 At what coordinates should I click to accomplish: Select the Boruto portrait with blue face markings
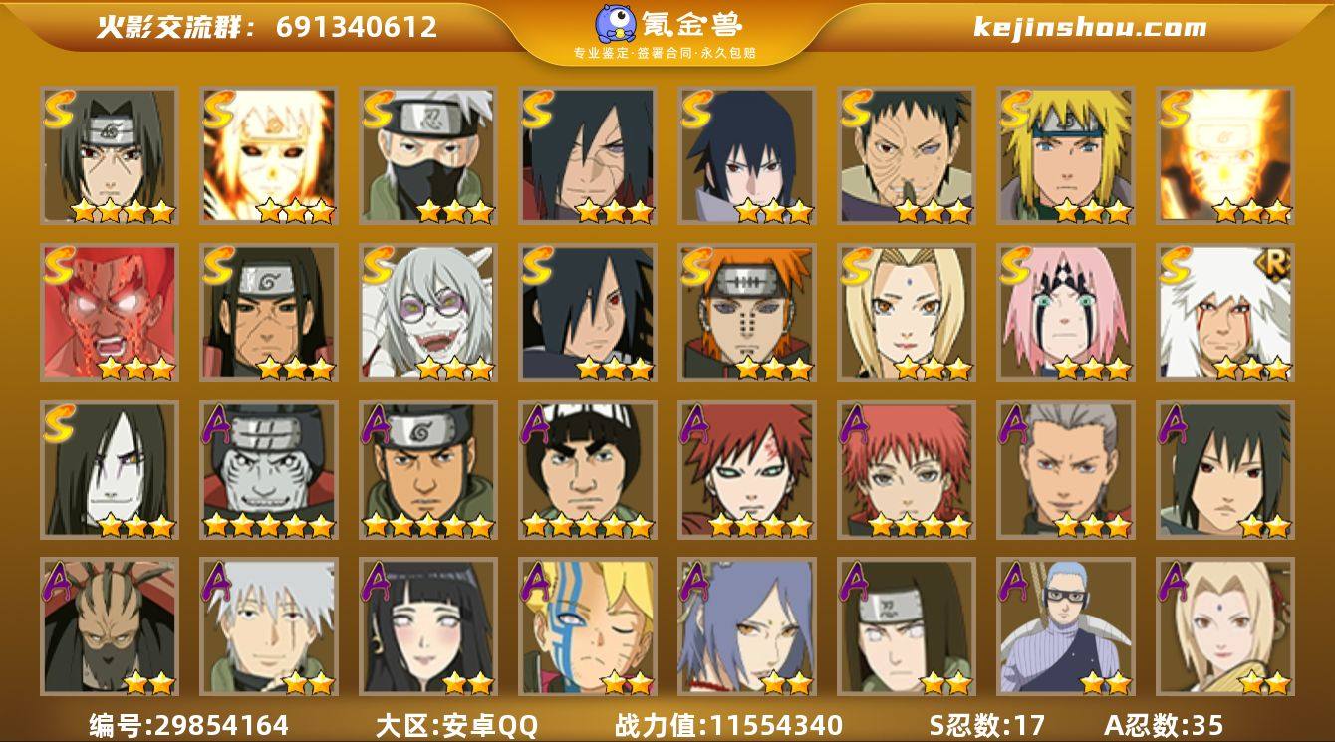coord(587,626)
